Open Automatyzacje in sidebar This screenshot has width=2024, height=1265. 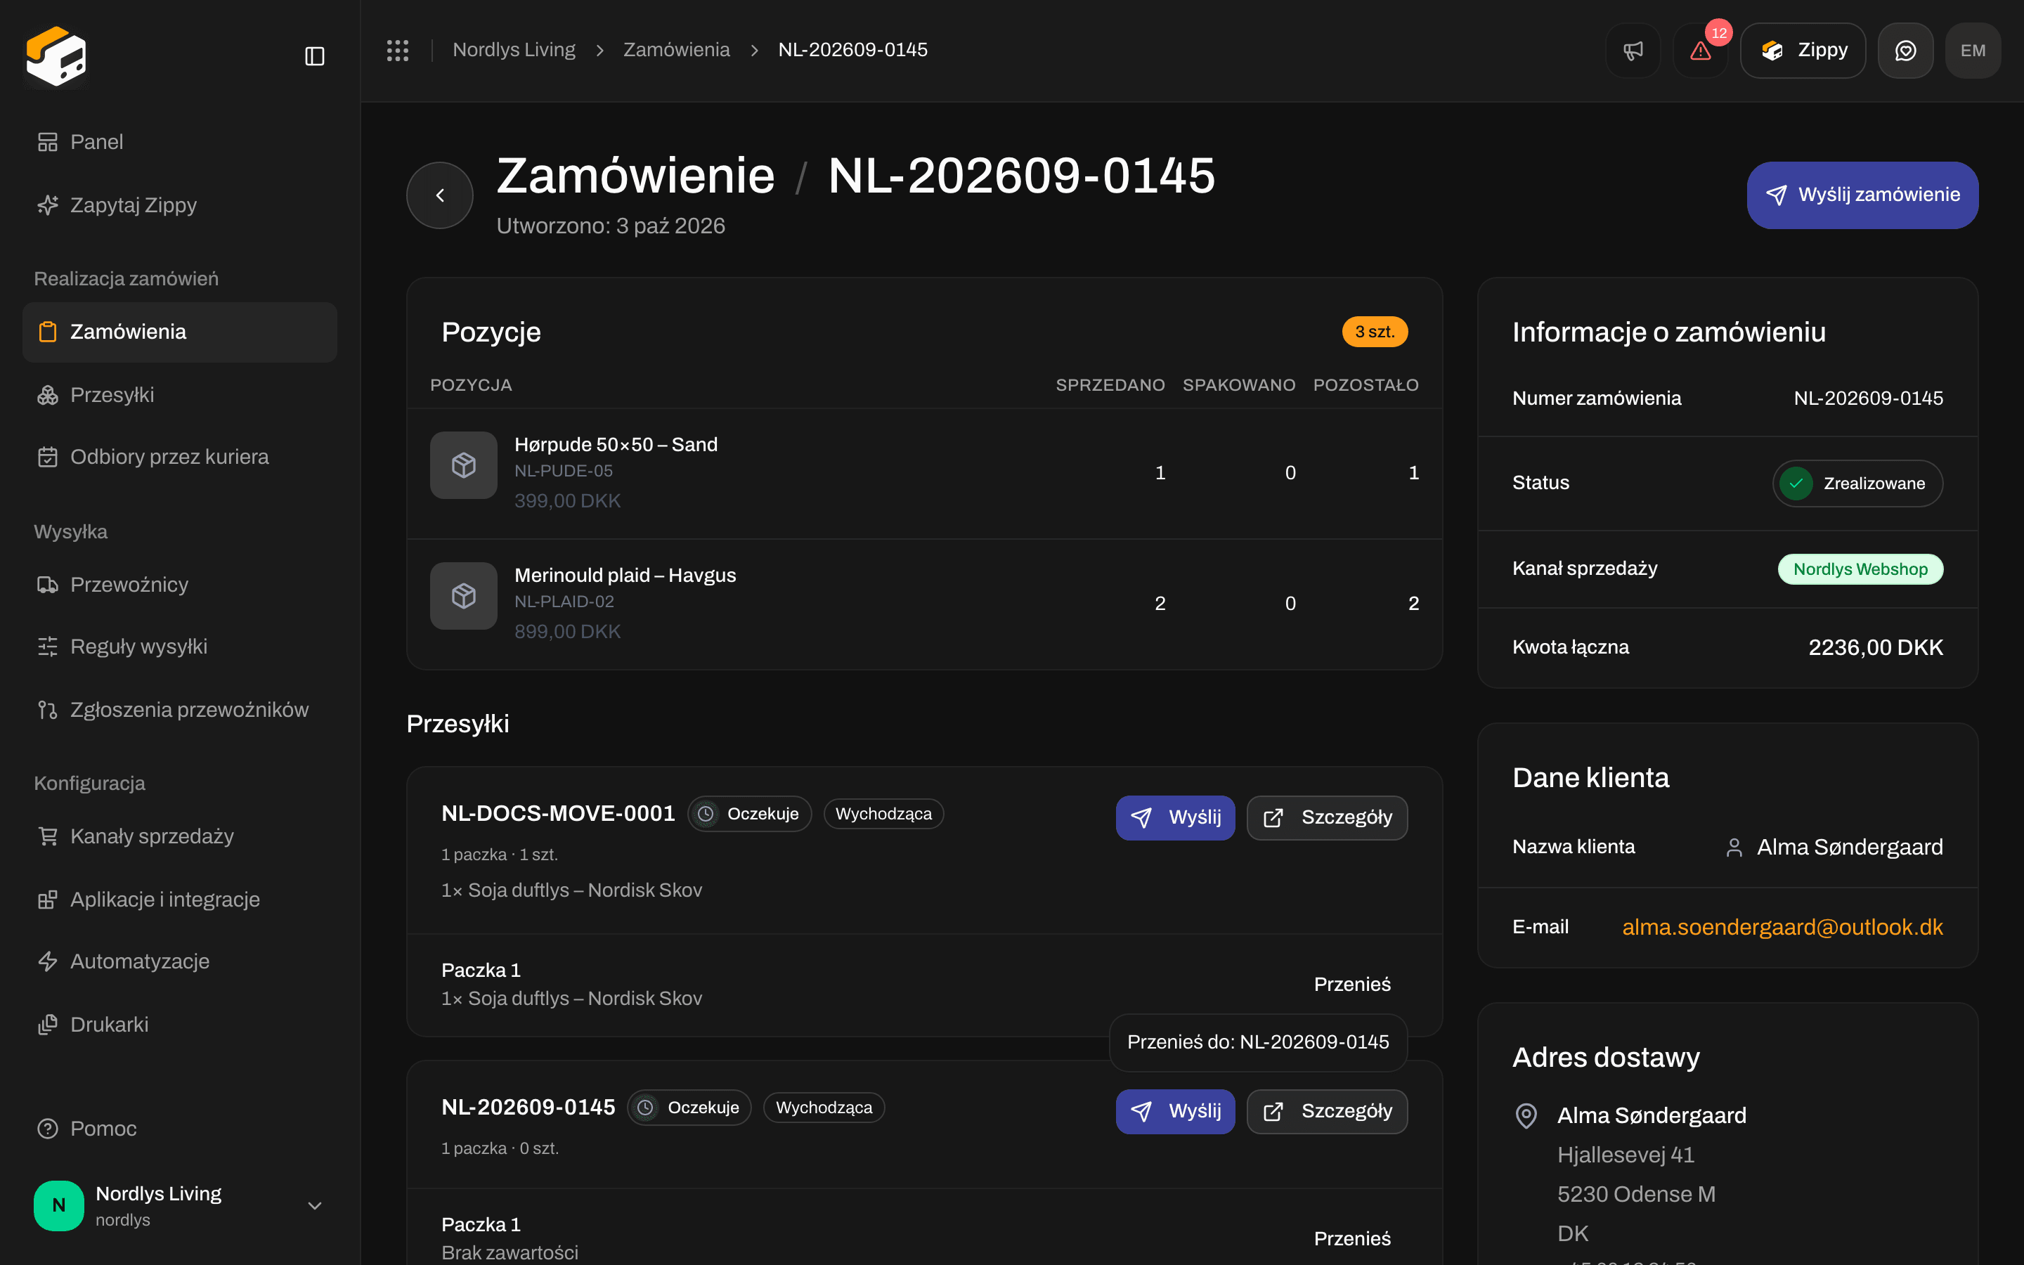click(180, 961)
